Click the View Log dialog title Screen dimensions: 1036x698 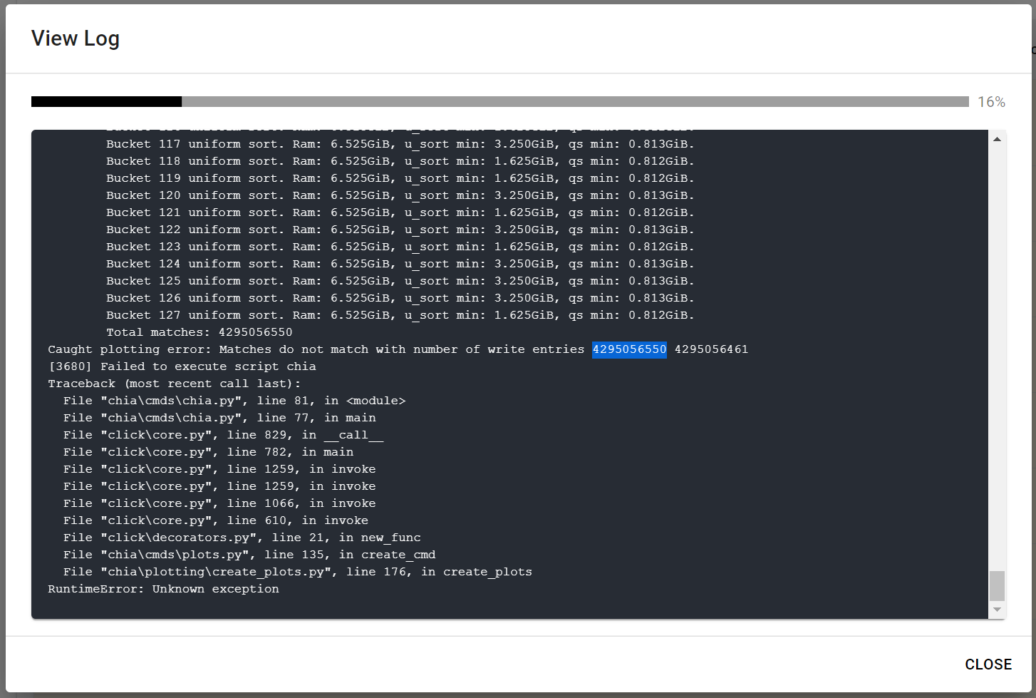pos(75,38)
